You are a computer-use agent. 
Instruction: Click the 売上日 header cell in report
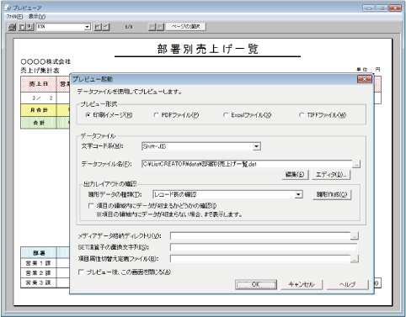pyautogui.click(x=39, y=84)
